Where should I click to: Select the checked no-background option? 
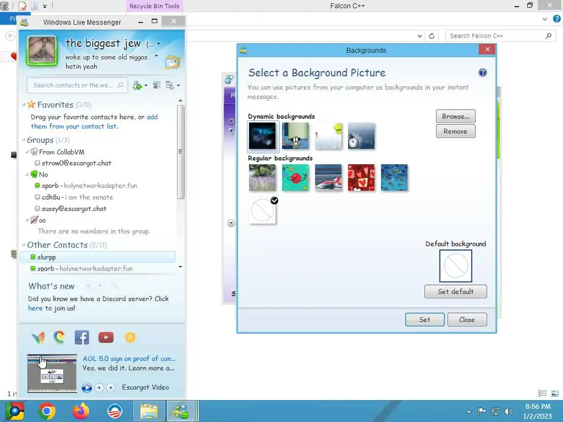coord(262,210)
